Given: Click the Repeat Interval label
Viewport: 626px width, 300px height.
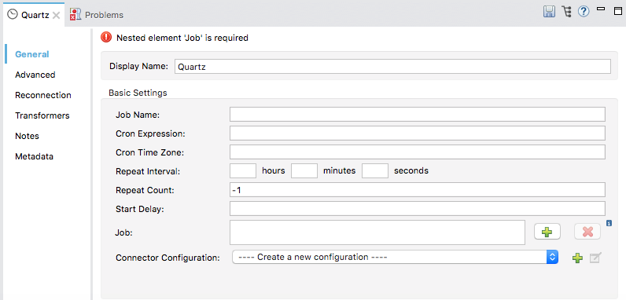Looking at the screenshot, I should [x=148, y=171].
